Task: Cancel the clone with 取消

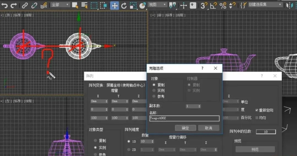Action: click(208, 128)
